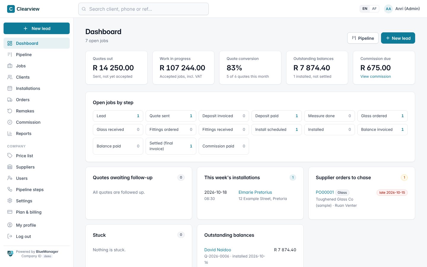
Task: Open the Settled (final invoice) step tile
Action: 171,146
